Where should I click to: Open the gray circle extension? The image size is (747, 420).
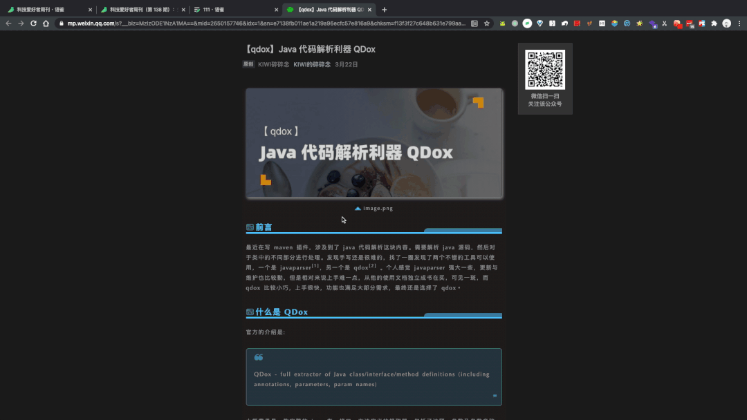[515, 23]
